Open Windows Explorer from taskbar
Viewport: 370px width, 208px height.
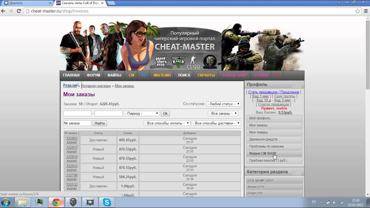point(23,202)
